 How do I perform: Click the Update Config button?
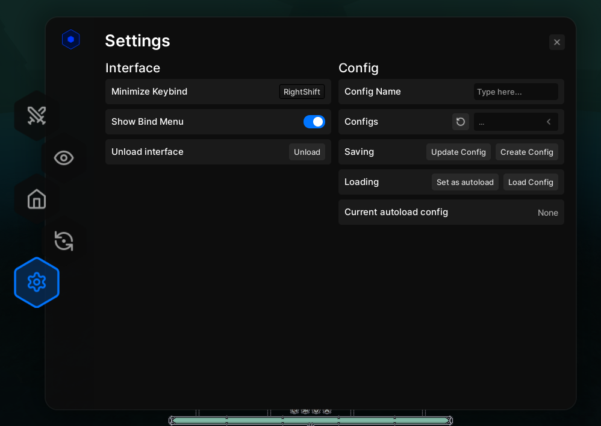[458, 152]
